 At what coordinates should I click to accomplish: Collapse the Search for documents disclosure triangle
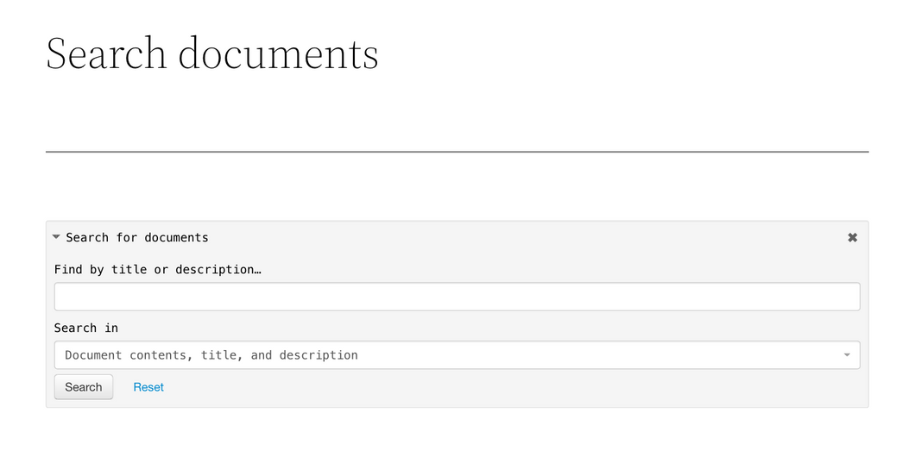[x=56, y=237]
